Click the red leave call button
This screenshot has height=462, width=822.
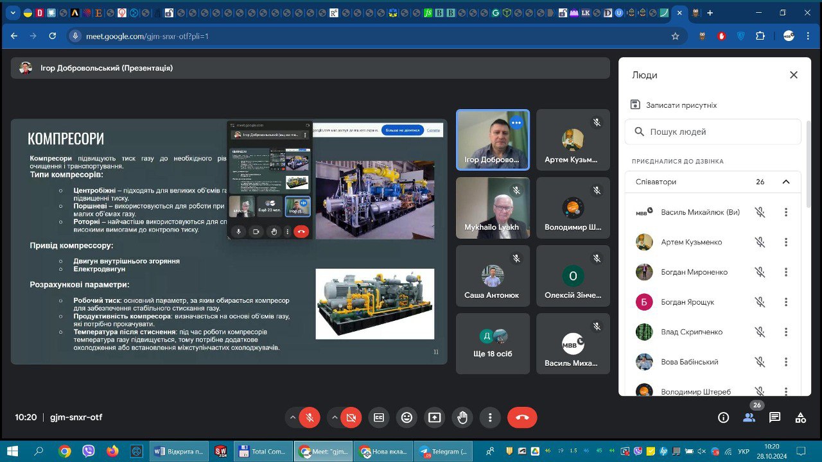522,418
